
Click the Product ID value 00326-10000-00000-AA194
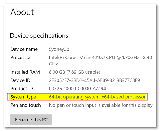[77, 89]
